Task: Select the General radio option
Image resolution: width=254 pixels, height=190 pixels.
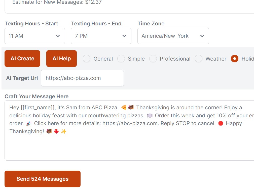Action: tap(87, 59)
